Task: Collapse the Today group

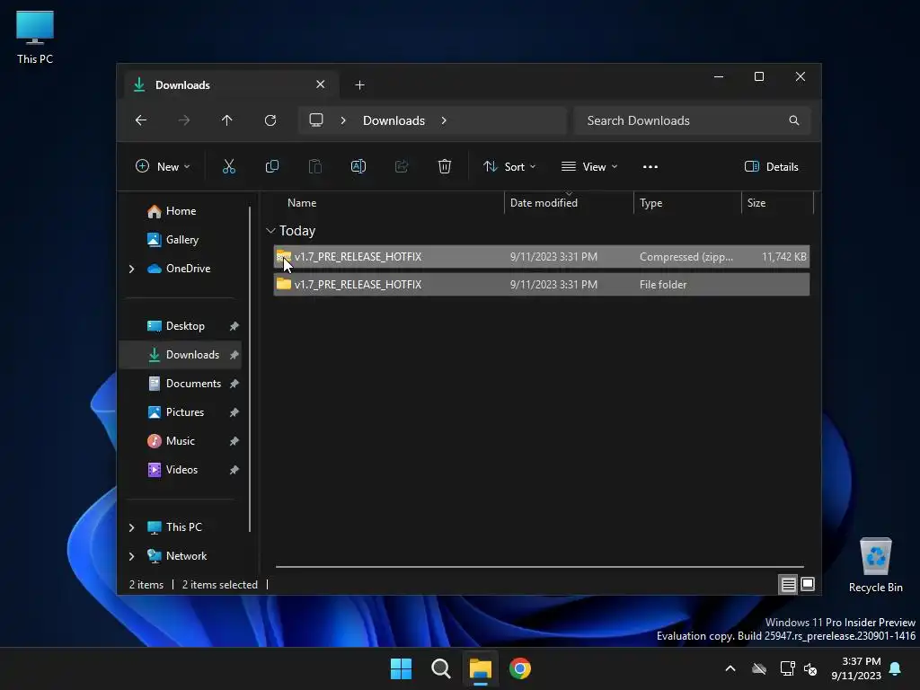Action: (x=270, y=231)
